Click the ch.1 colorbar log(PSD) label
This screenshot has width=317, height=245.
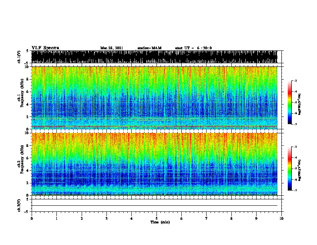[300, 104]
